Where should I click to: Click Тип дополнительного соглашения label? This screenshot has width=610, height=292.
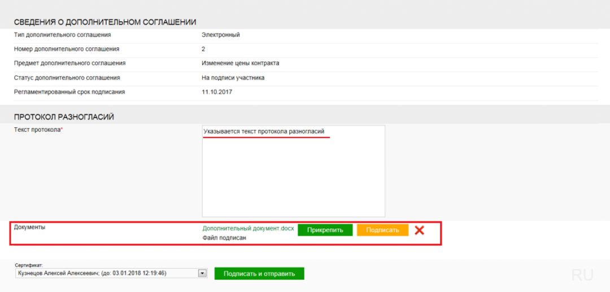point(62,35)
